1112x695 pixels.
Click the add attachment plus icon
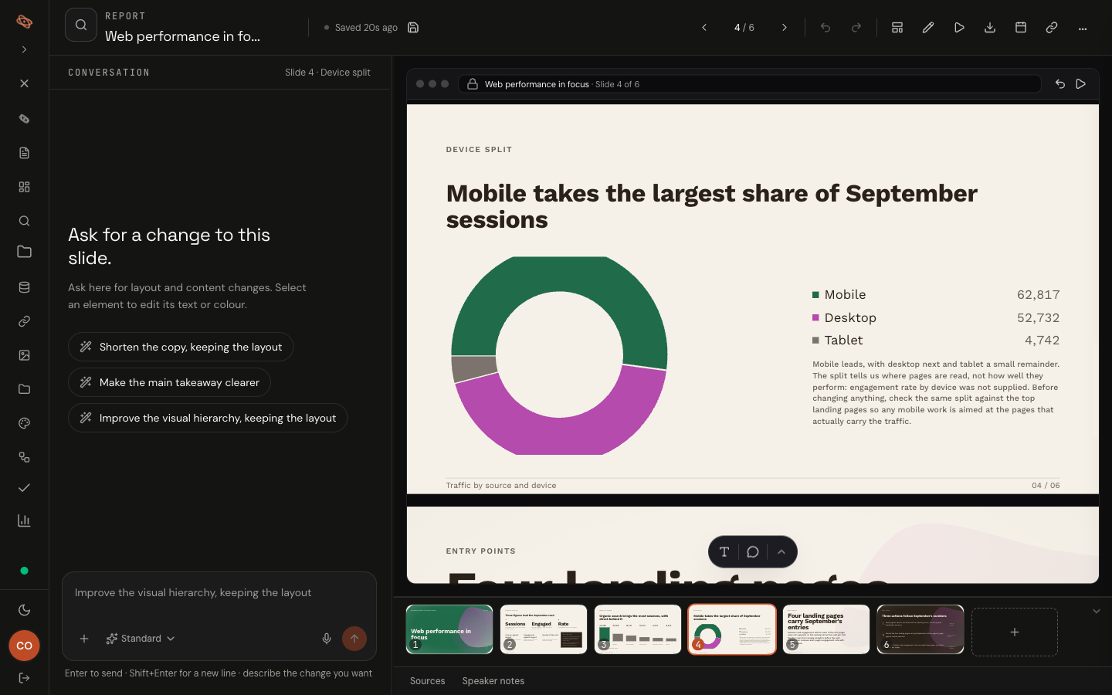click(84, 639)
